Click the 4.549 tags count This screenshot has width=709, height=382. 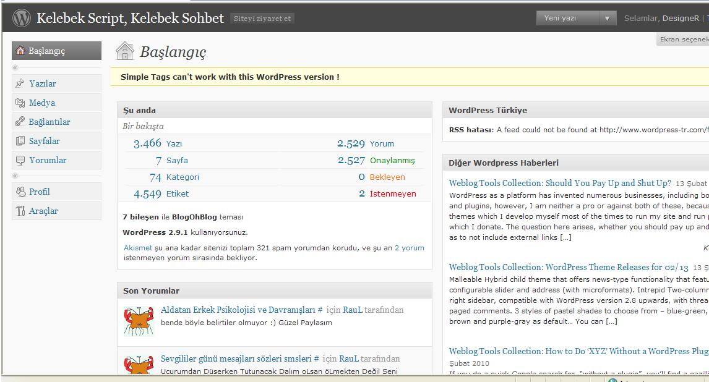pos(147,193)
